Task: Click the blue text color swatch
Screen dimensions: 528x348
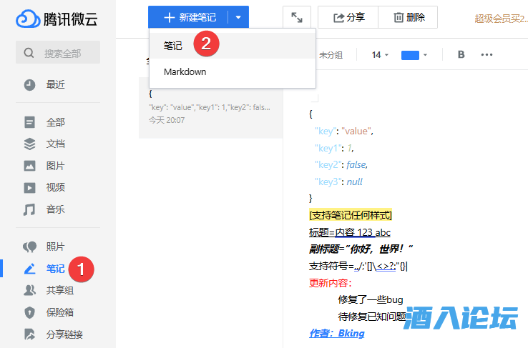Action: click(410, 55)
